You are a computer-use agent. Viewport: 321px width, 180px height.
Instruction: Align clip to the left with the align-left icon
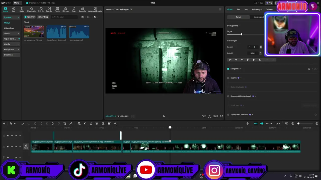(230, 60)
